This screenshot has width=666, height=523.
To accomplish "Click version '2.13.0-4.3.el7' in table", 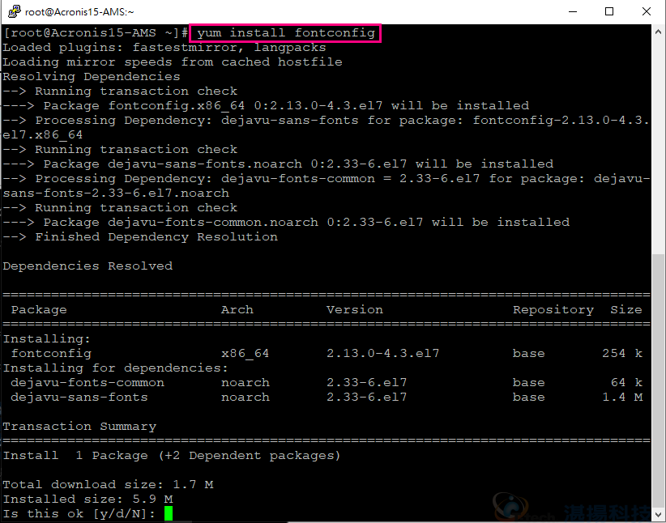I will click(x=382, y=353).
